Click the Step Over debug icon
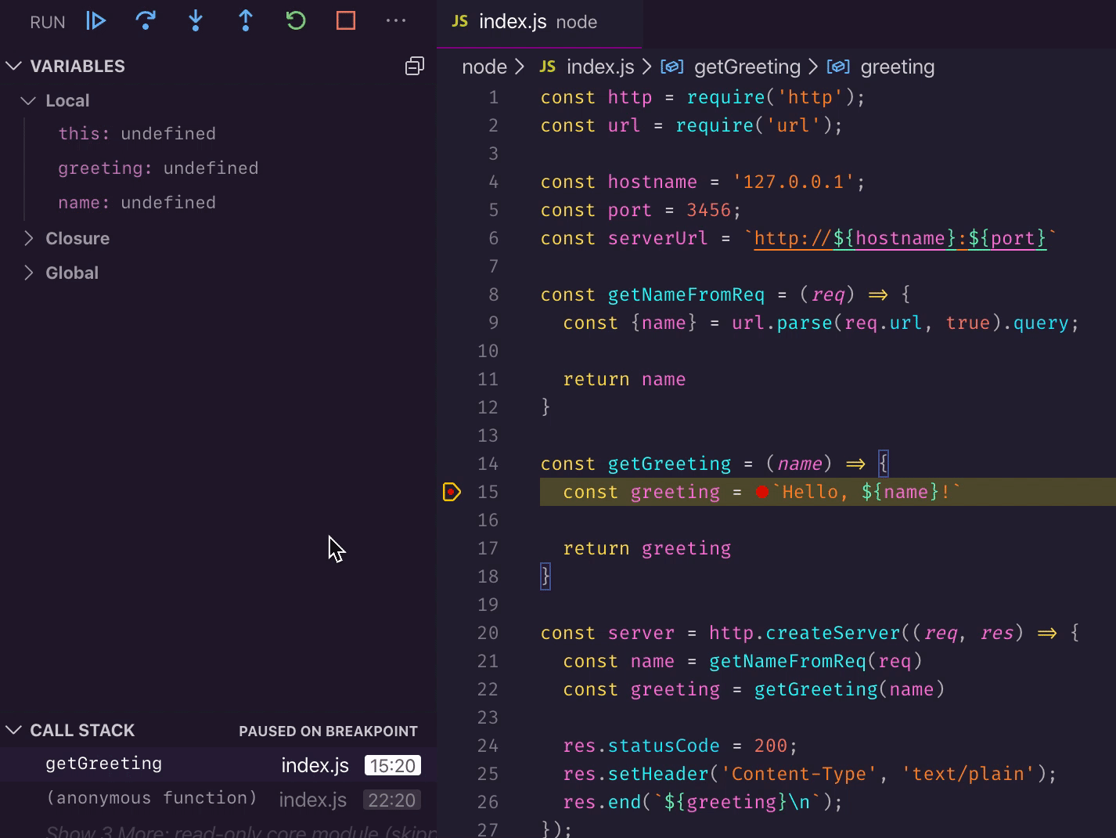The width and height of the screenshot is (1116, 838). point(146,21)
